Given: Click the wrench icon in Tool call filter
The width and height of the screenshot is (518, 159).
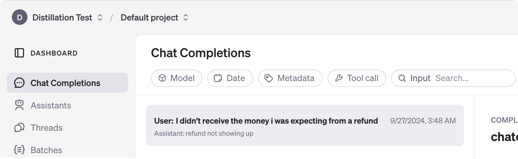Looking at the screenshot, I should [339, 78].
